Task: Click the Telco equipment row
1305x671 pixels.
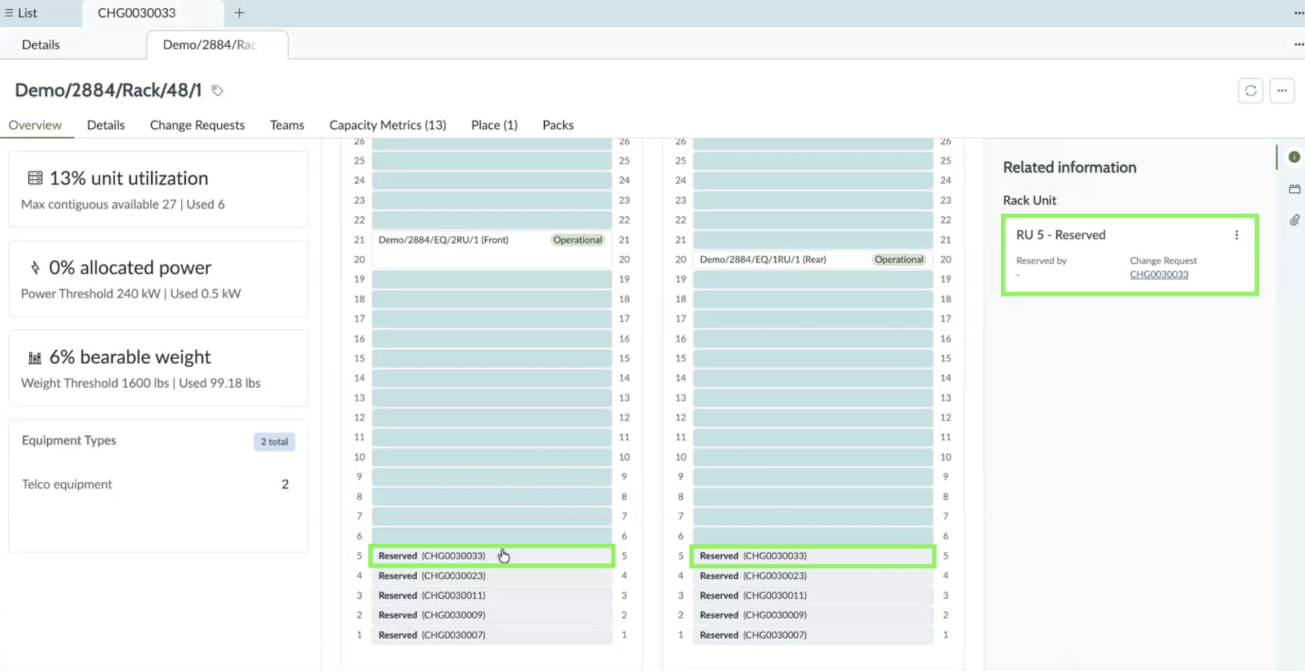Action: pyautogui.click(x=155, y=484)
